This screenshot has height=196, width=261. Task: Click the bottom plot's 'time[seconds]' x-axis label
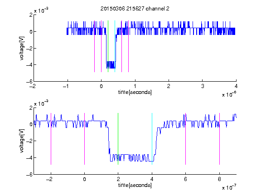135,185
